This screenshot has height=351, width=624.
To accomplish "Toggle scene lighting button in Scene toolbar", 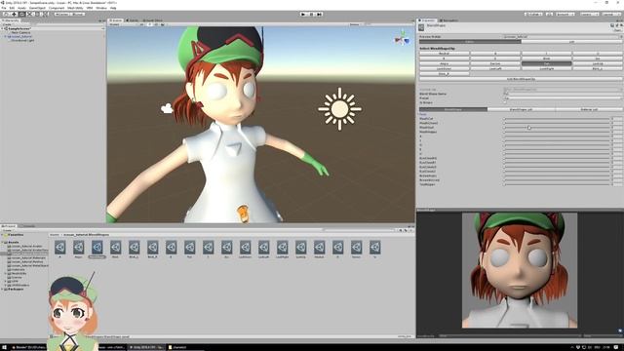I will tap(149, 24).
